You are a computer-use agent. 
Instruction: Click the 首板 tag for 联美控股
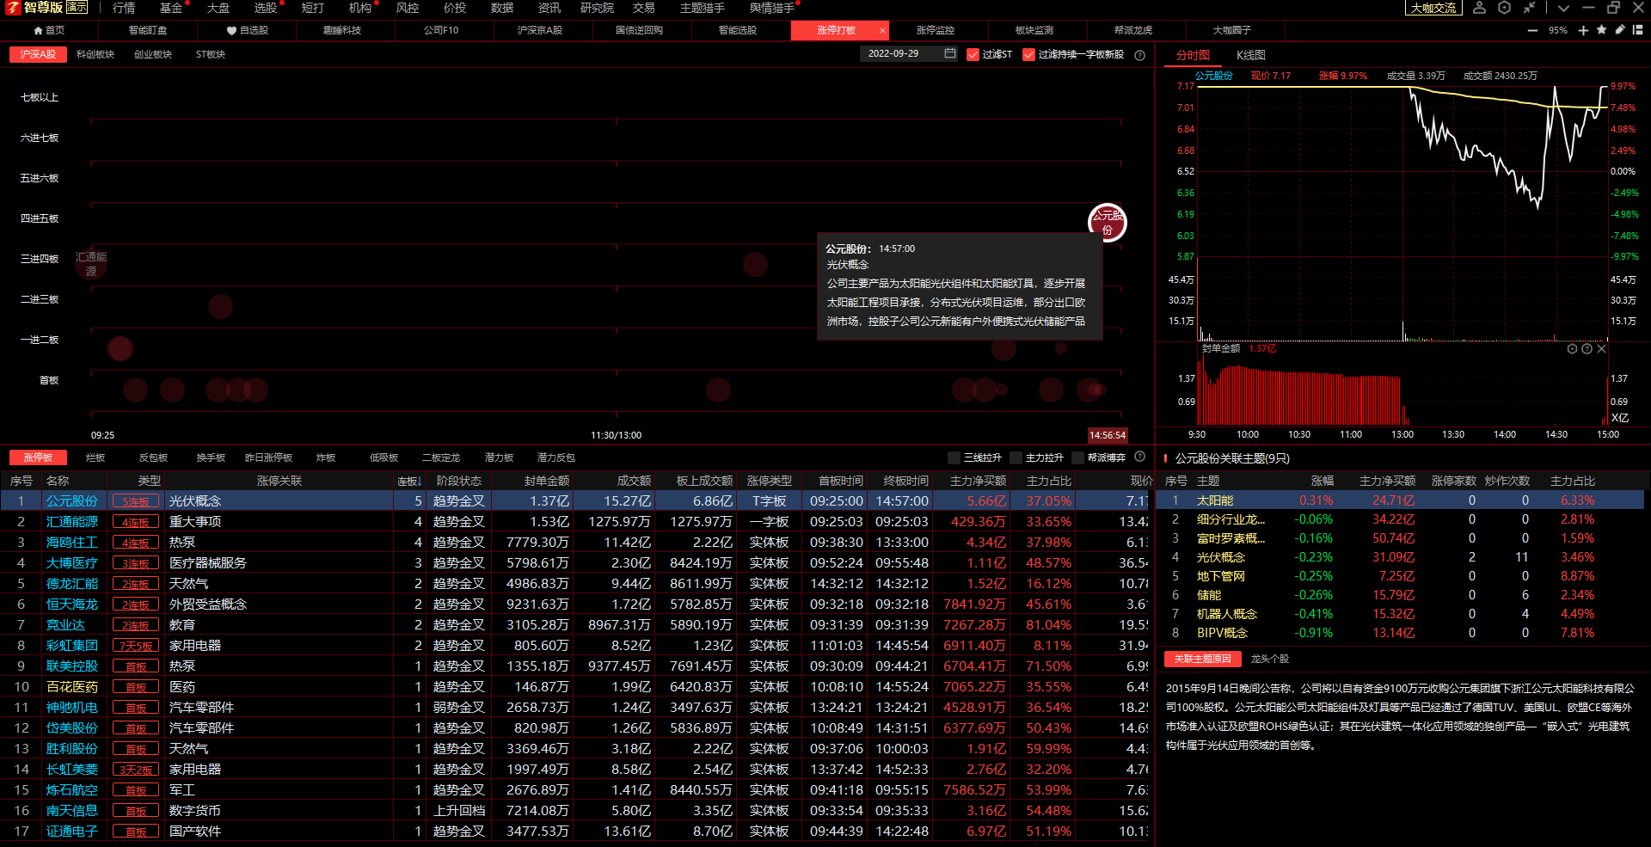[x=136, y=666]
